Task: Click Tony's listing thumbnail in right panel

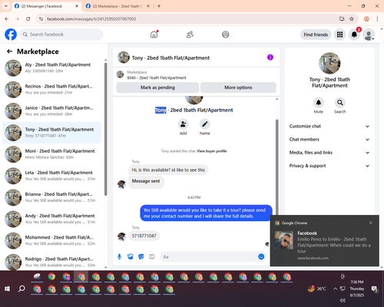Action: pyautogui.click(x=329, y=63)
